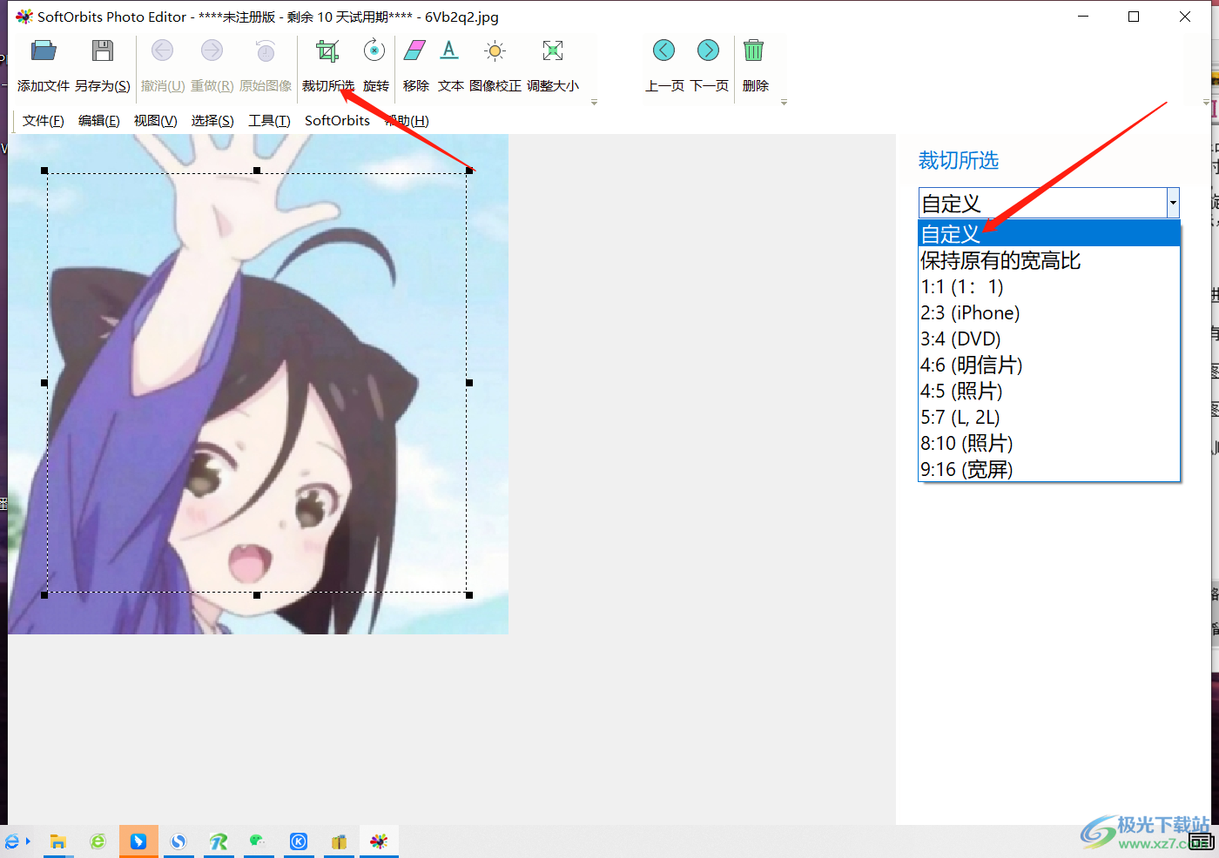
Task: Click the bottom-middle crop selection handle
Action: (x=257, y=595)
